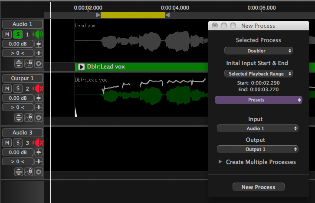
Task: Click play icon on Dblr:Lead vox process bar
Action: (x=81, y=67)
